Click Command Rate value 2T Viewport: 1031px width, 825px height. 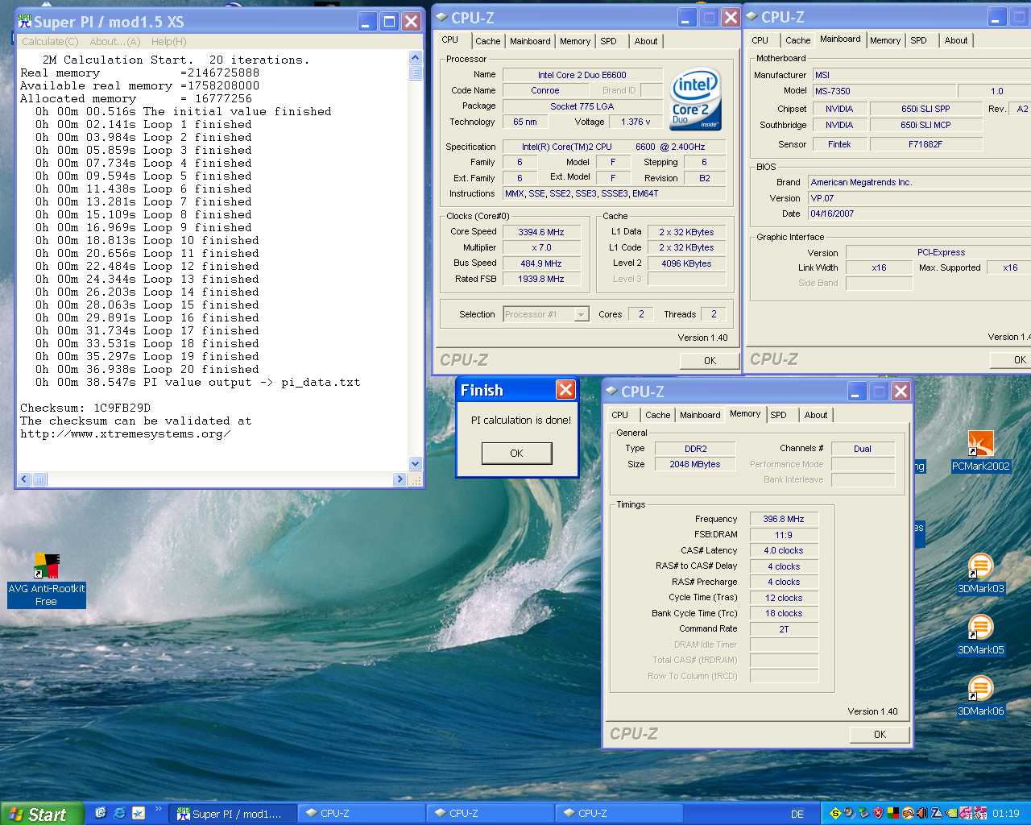coord(784,629)
